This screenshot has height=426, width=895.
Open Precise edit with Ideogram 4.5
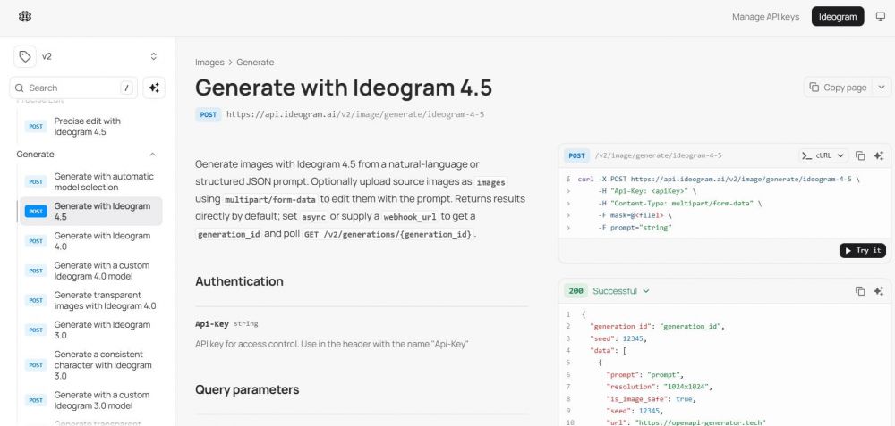90,127
